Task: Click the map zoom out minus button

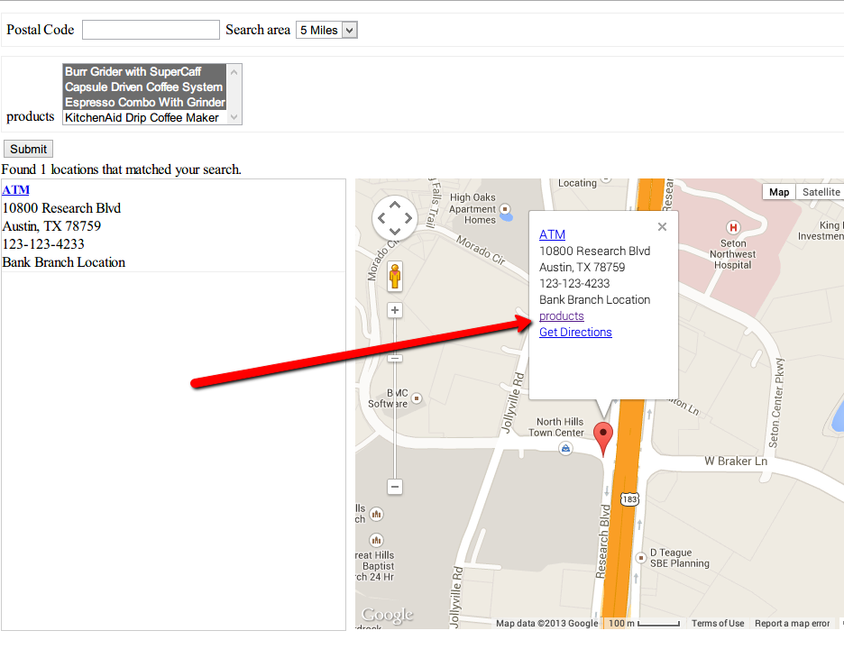Action: (x=395, y=487)
